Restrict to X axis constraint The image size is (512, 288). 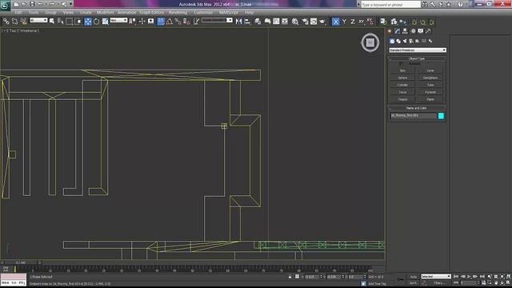336,22
